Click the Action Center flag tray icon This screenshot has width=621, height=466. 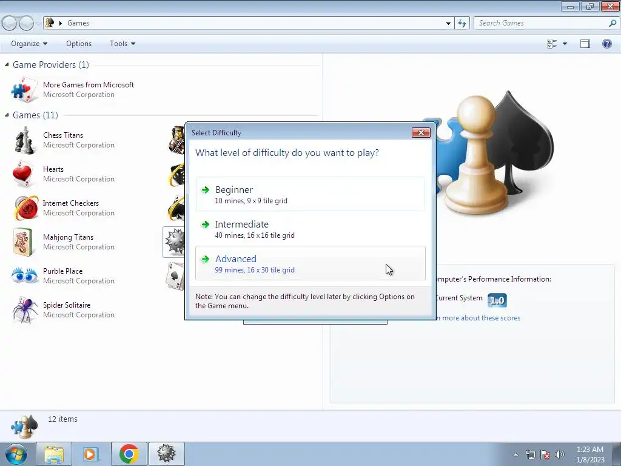[x=545, y=454]
